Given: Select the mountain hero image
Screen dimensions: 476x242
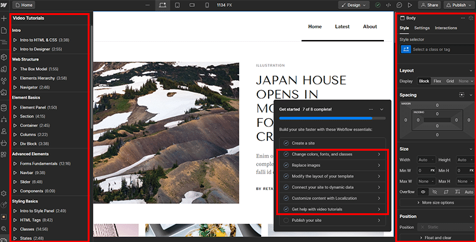Looking at the screenshot, I should [166, 133].
